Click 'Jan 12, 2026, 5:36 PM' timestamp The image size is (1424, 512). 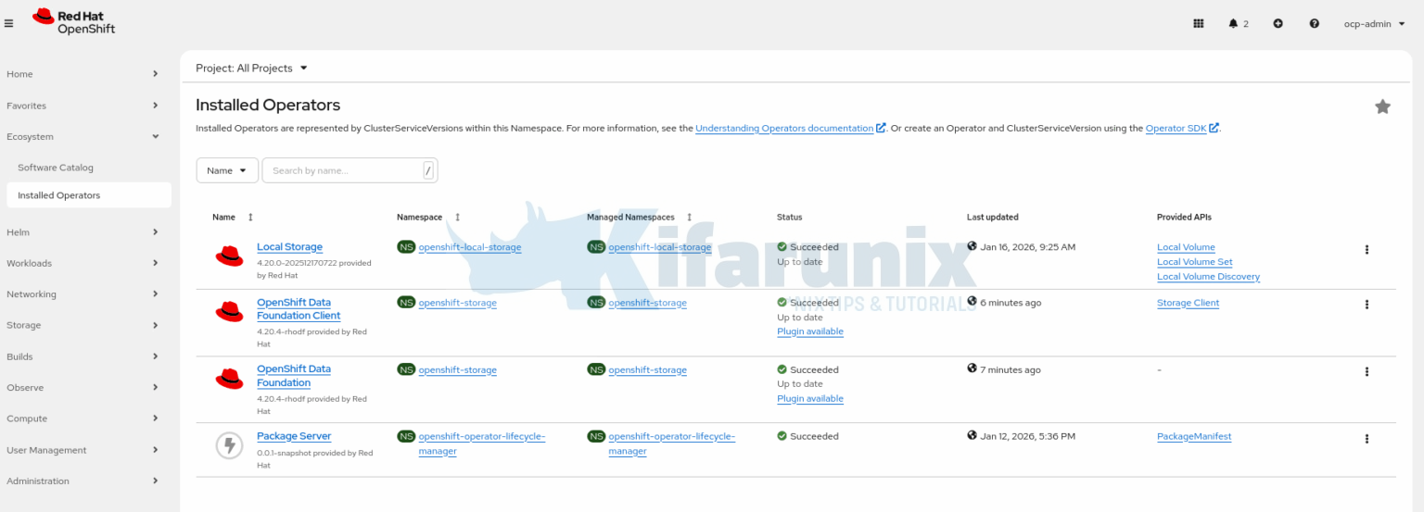point(1027,436)
